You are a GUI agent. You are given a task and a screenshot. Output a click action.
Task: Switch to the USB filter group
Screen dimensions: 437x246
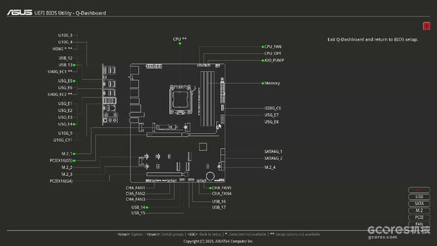pos(419,197)
